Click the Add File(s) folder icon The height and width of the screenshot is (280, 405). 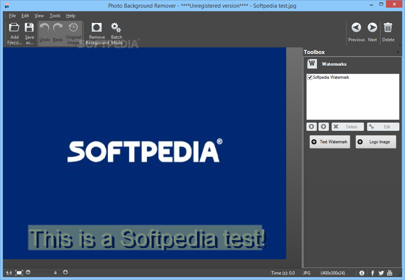(14, 28)
